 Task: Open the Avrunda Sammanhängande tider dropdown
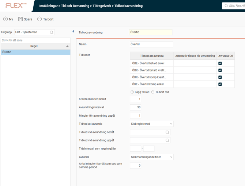click(152, 157)
